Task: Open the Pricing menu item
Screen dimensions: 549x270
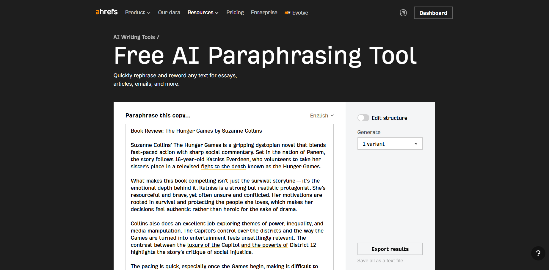Action: 235,12
